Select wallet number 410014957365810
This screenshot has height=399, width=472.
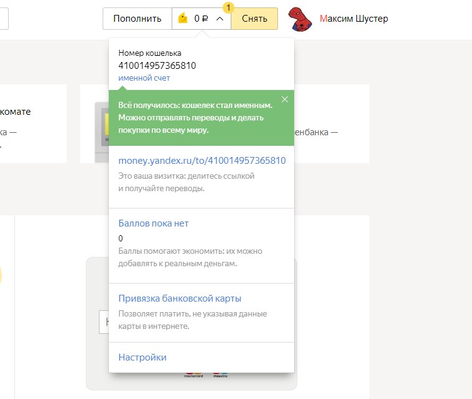157,66
